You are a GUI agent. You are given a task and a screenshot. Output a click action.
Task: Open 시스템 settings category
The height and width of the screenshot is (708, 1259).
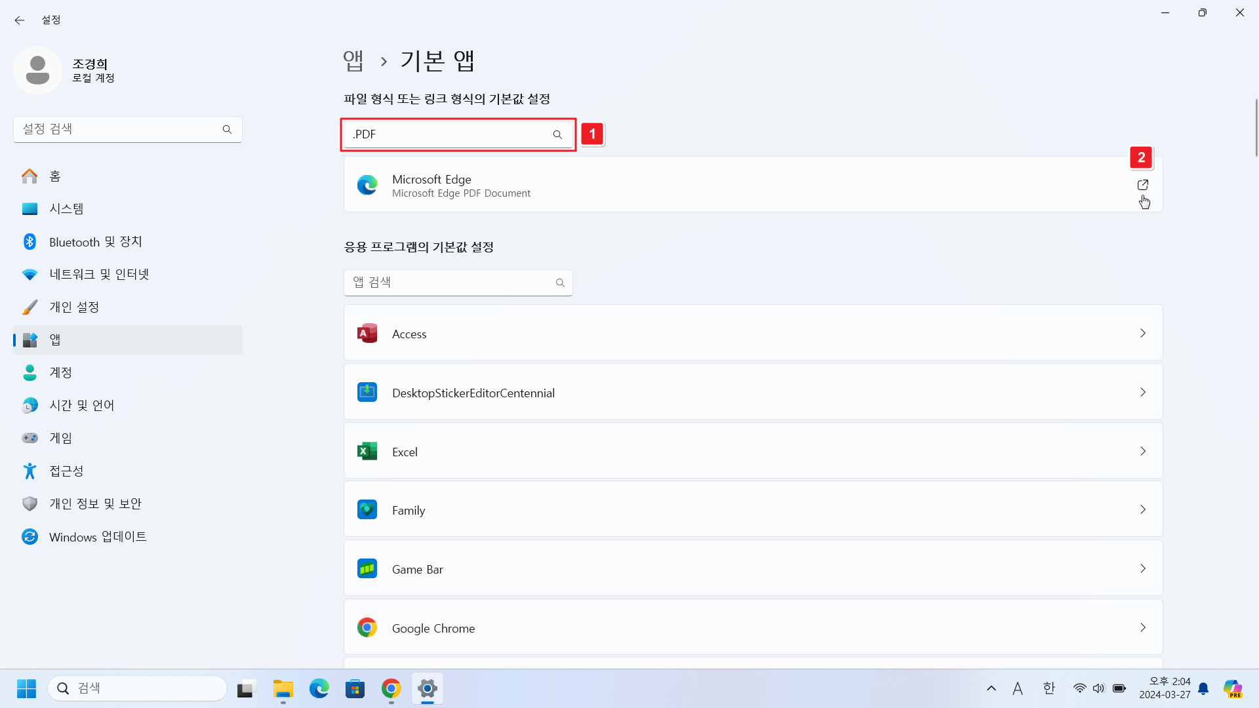pyautogui.click(x=128, y=208)
